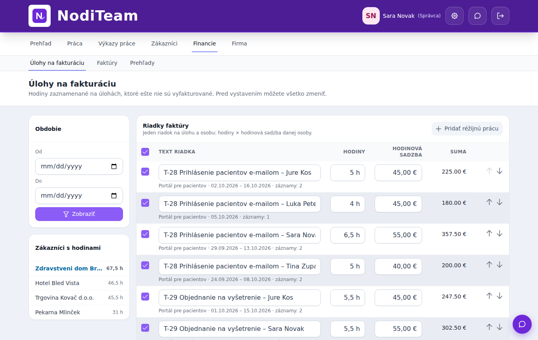
Task: Edit row text for T-29 Sara Novak
Action: point(240,329)
